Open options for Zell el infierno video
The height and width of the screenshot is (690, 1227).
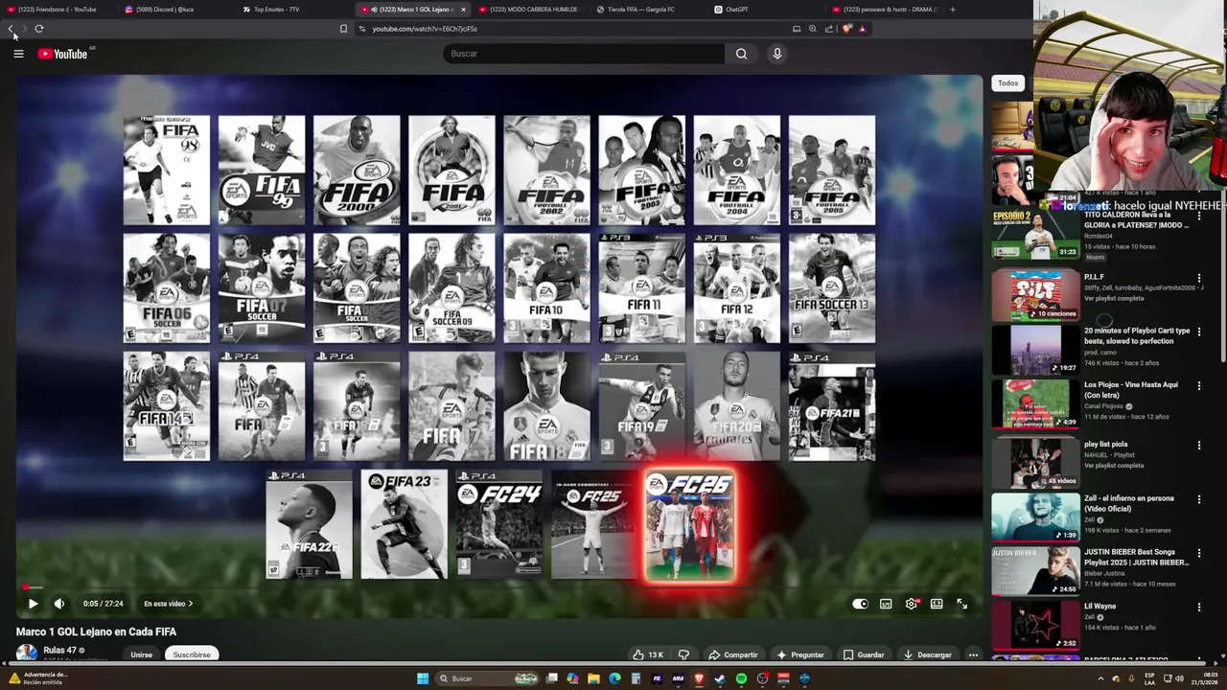(1199, 499)
